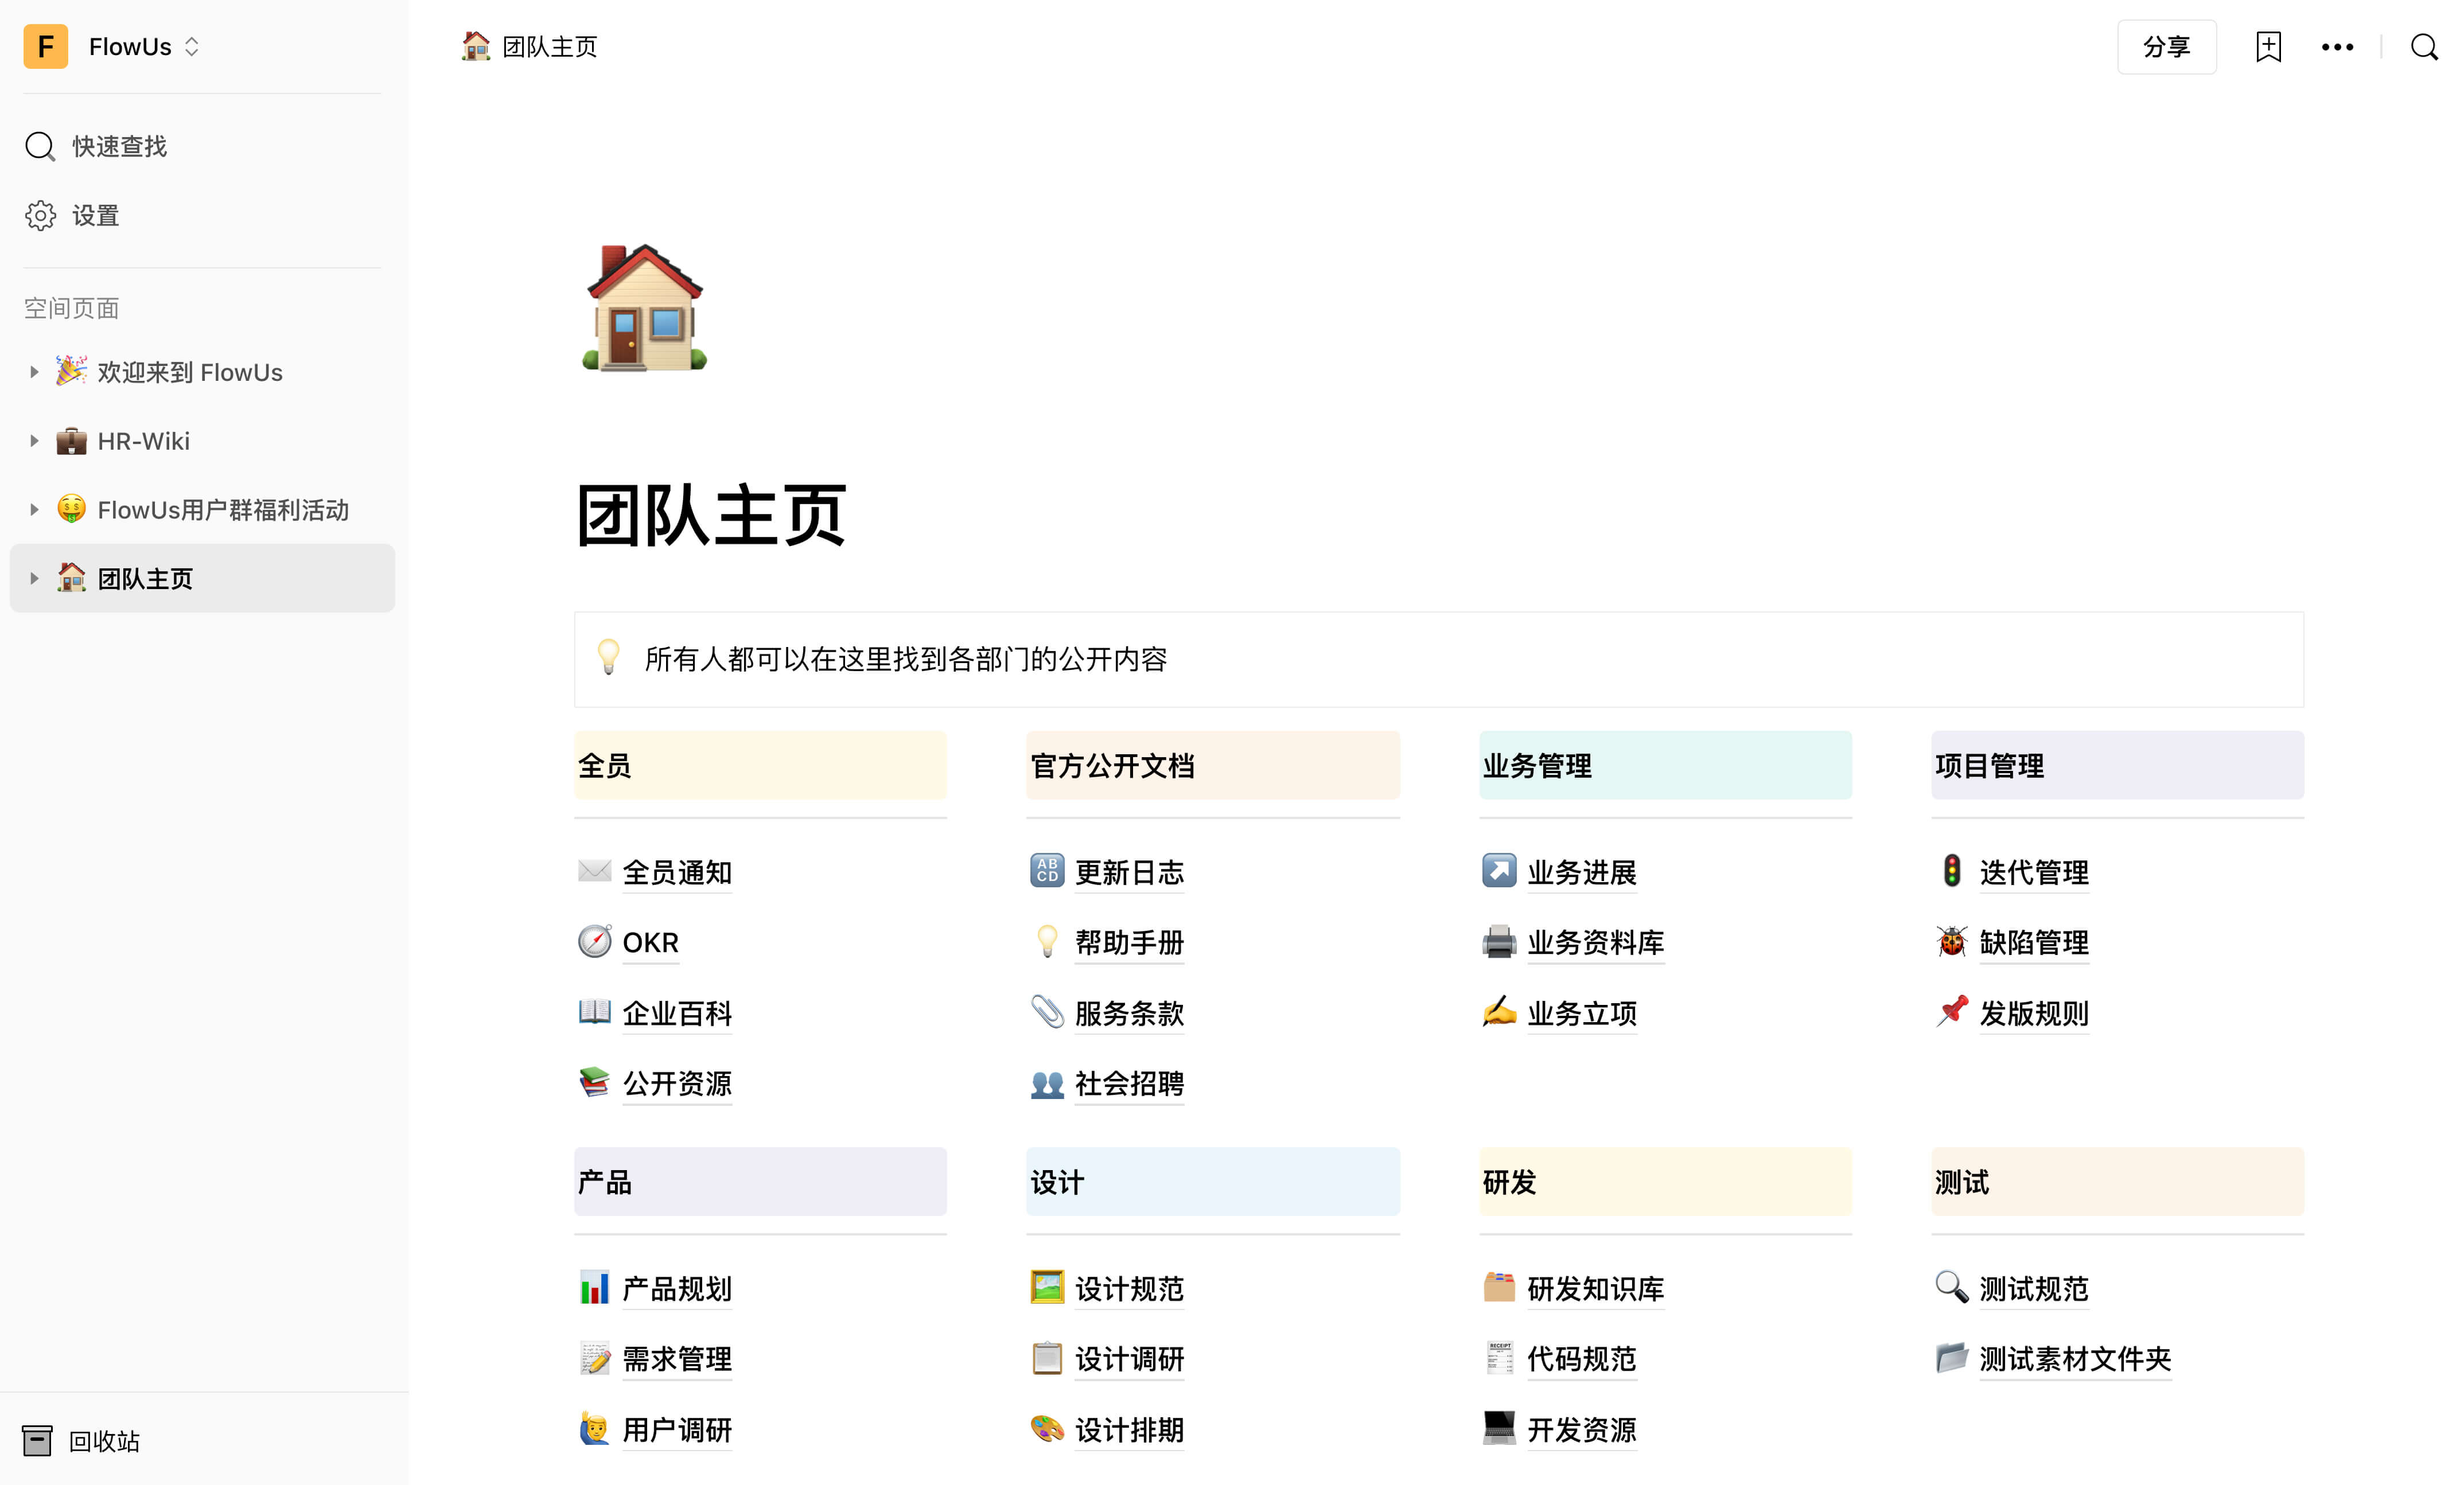Open the quick search magnifier icon in sidebar
Image resolution: width=2464 pixels, height=1485 pixels.
tap(40, 146)
